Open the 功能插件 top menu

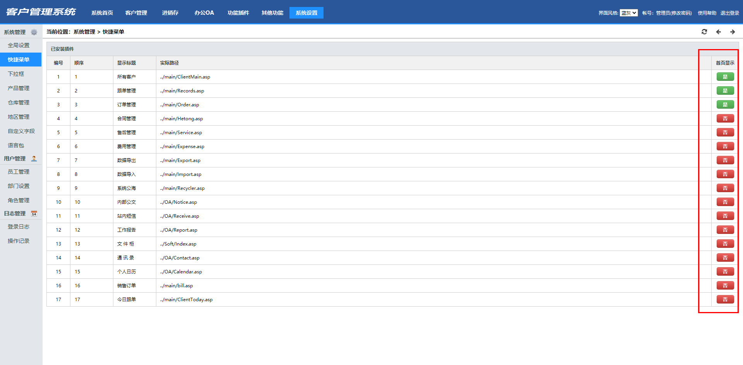pyautogui.click(x=238, y=13)
